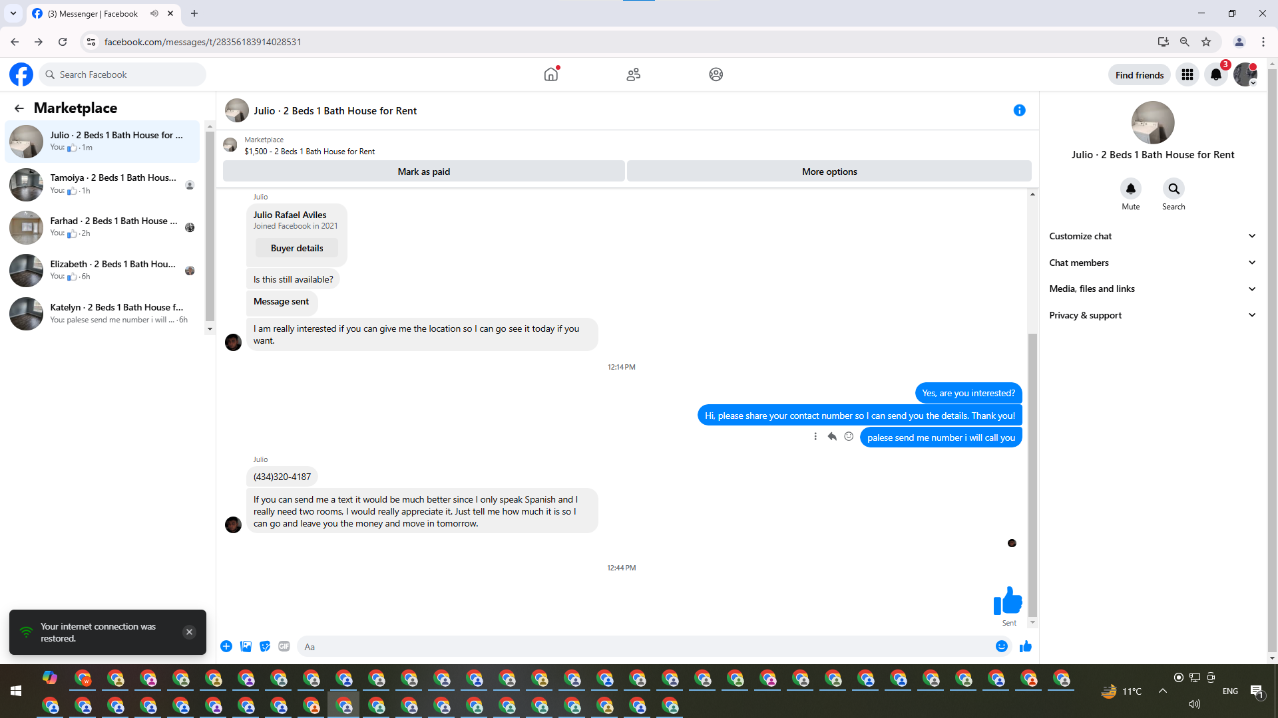The image size is (1278, 718).
Task: Click the reply arrow beside last sent message
Action: point(832,437)
